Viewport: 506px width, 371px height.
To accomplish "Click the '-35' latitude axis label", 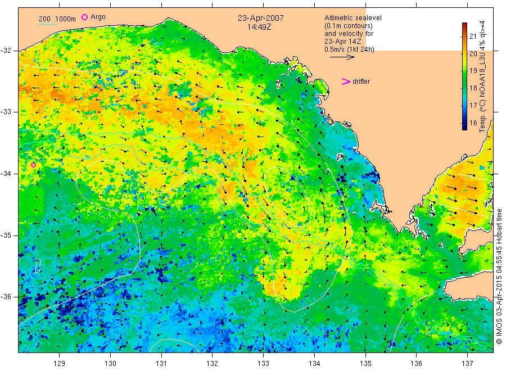I will [x=6, y=235].
